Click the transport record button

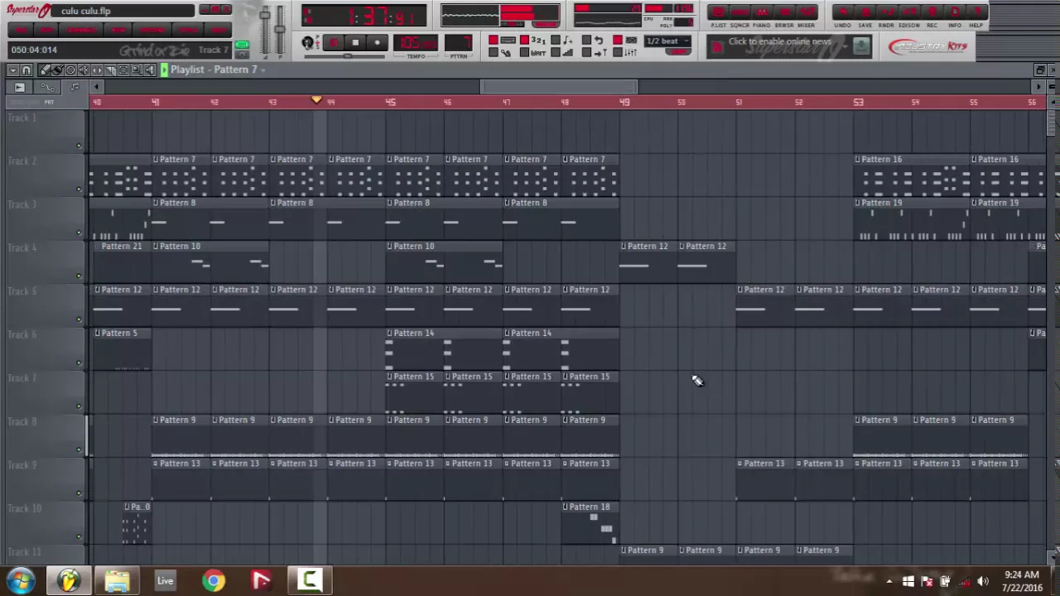377,42
